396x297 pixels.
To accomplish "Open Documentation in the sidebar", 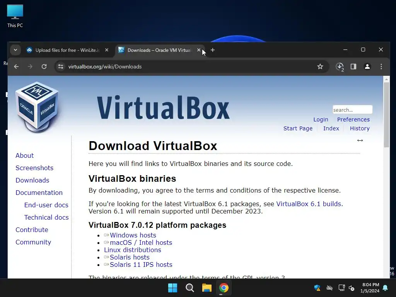I will click(39, 193).
